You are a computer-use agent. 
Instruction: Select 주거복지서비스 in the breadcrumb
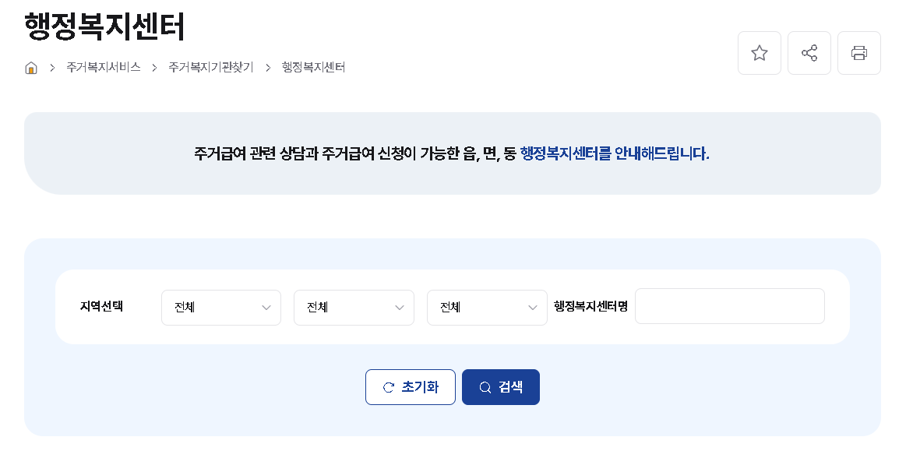point(104,68)
